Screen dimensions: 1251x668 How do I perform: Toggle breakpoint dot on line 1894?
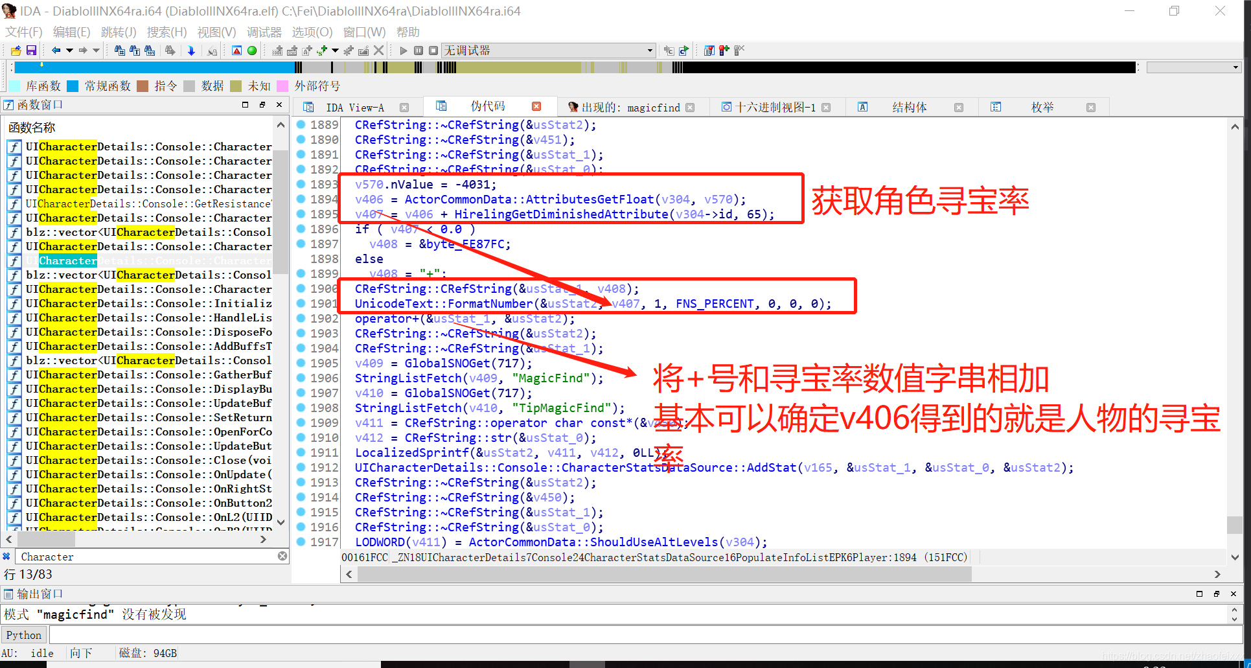tap(301, 199)
